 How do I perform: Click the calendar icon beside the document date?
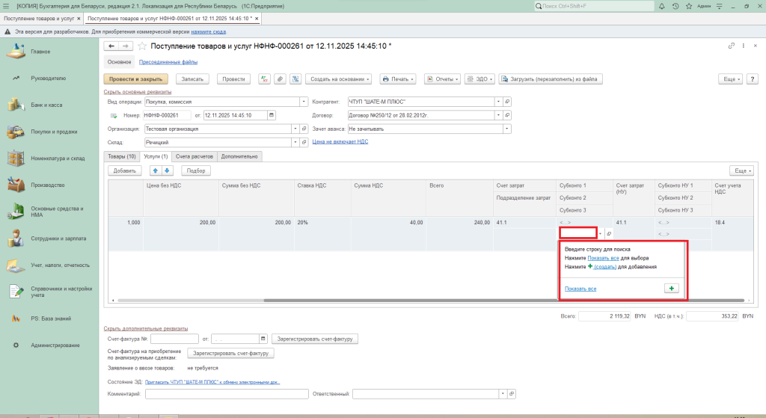[271, 115]
